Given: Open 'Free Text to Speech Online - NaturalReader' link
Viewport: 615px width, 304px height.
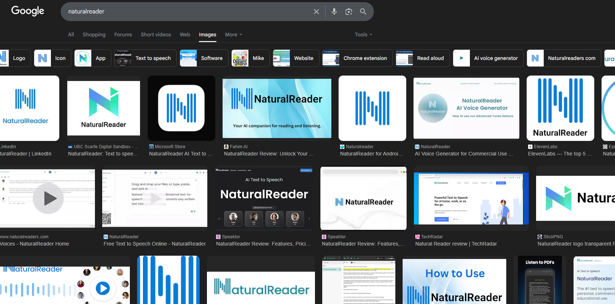Looking at the screenshot, I should pos(155,244).
